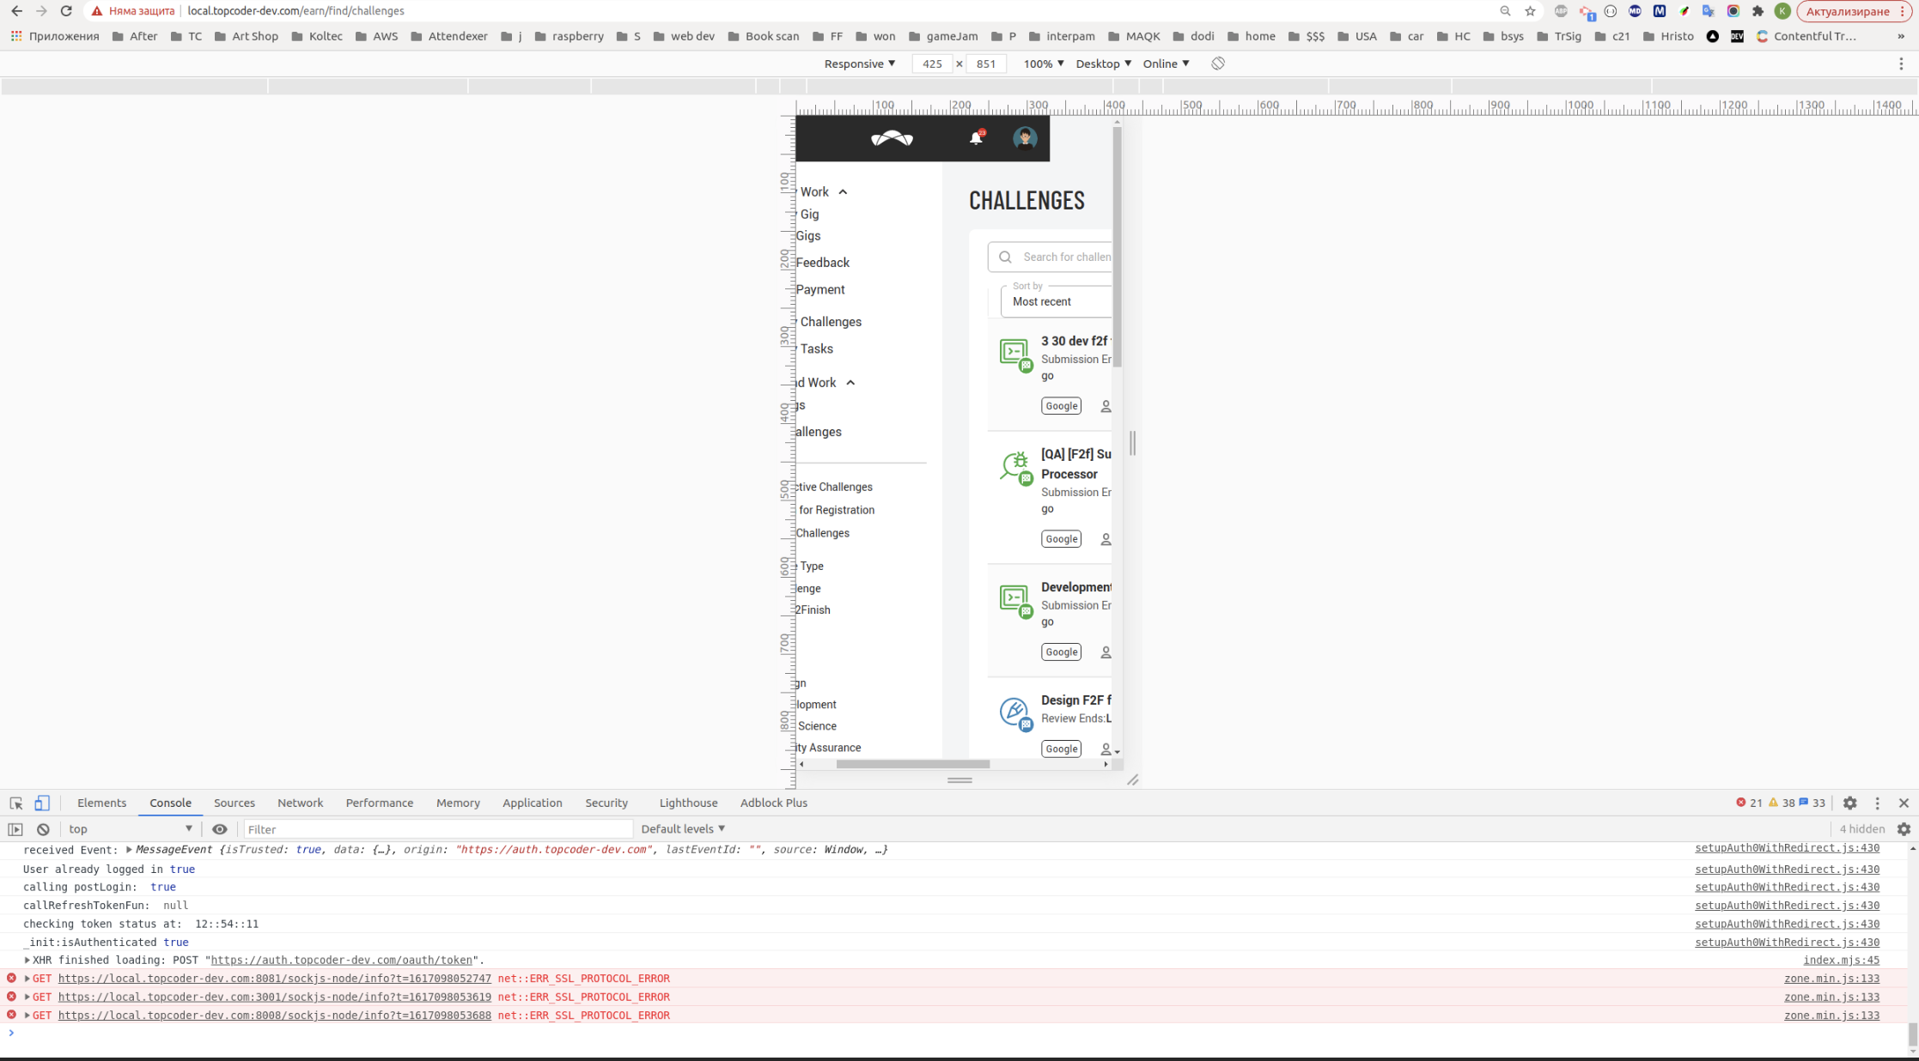Image resolution: width=1919 pixels, height=1061 pixels.
Task: Click the live expression eye icon
Action: coord(220,829)
